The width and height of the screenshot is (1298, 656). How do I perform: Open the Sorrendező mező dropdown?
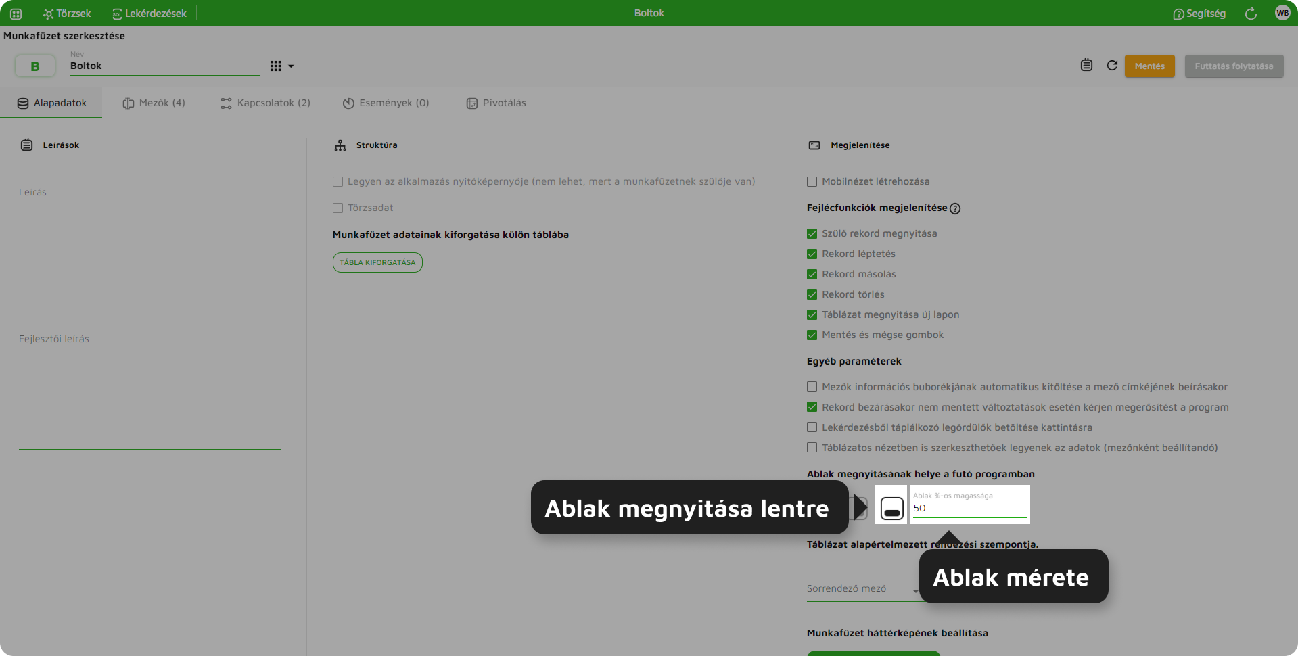863,589
